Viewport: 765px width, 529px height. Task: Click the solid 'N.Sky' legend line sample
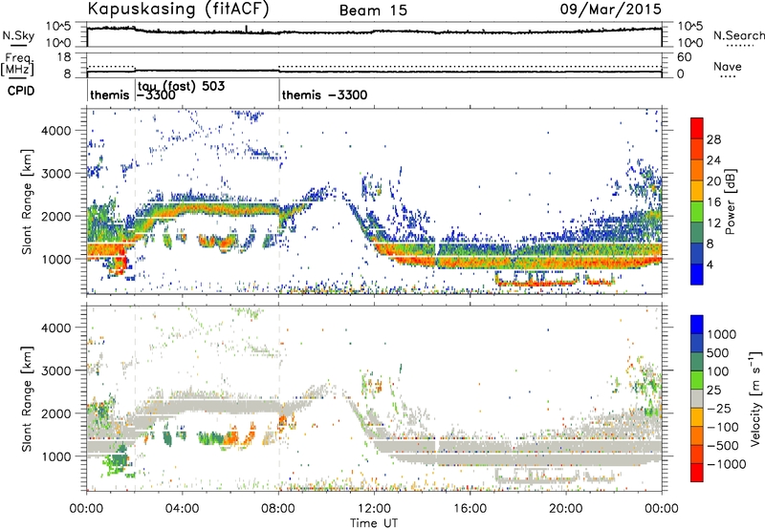tap(18, 46)
